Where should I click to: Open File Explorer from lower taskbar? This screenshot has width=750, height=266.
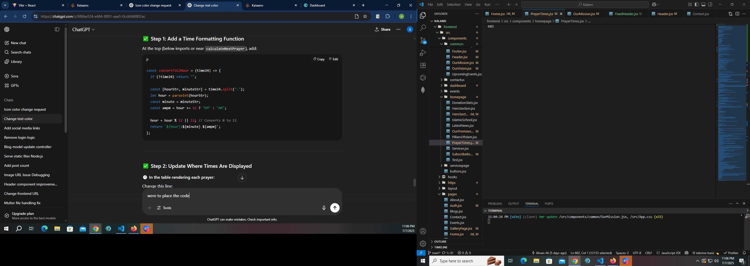point(536,261)
